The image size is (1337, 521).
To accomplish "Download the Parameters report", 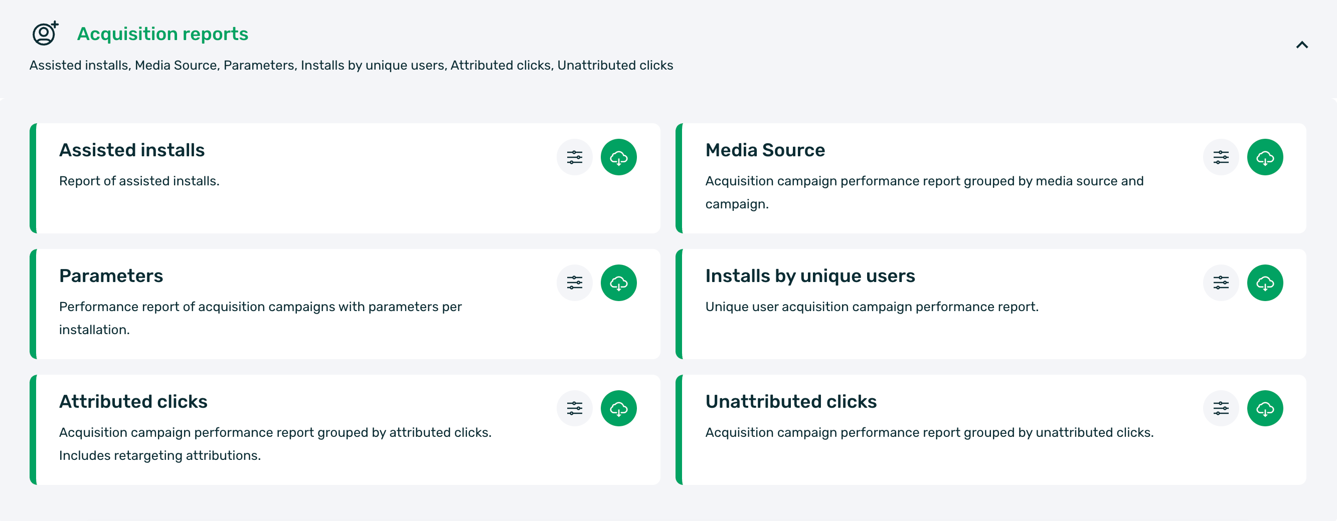I will tap(619, 283).
